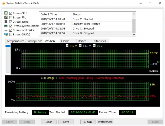Click the Preferences button
This screenshot has height=126, width=165.
(105, 122)
